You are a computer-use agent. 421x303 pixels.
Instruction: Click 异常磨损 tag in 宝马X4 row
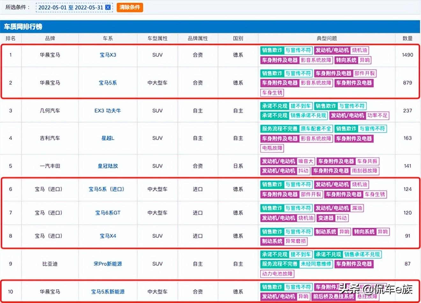pos(296,241)
